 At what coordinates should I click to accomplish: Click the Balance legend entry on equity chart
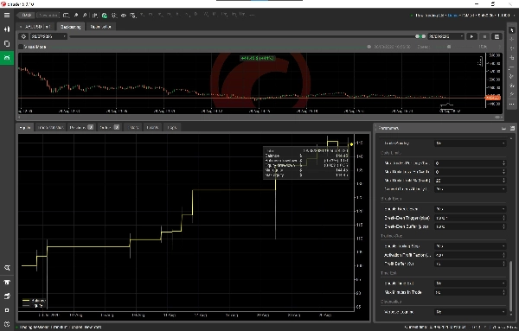coord(34,301)
